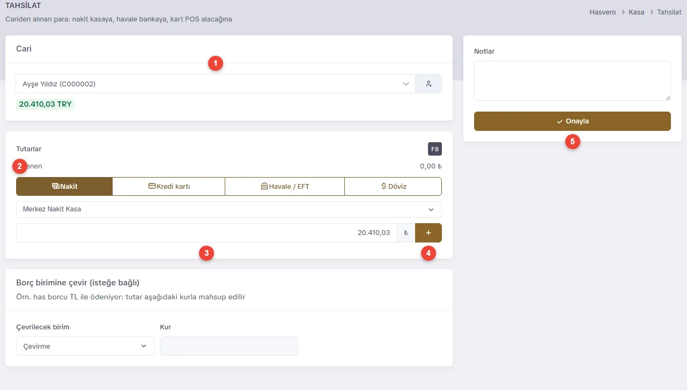Click the plus button to add payment
This screenshot has width=687, height=390.
click(429, 233)
